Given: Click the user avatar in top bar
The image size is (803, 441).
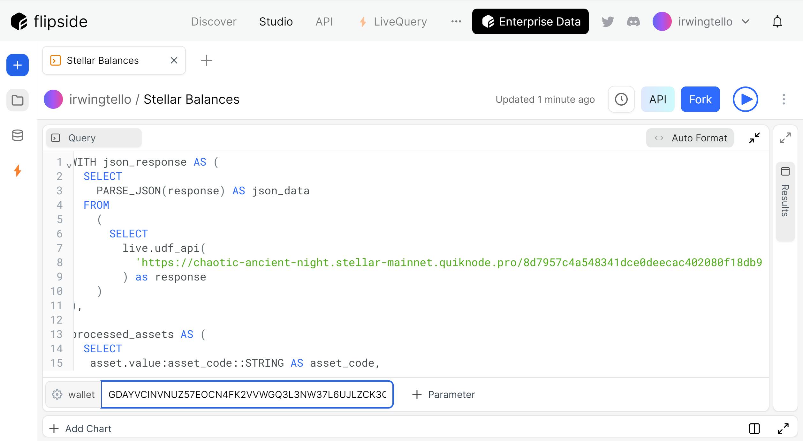Looking at the screenshot, I should click(x=662, y=21).
